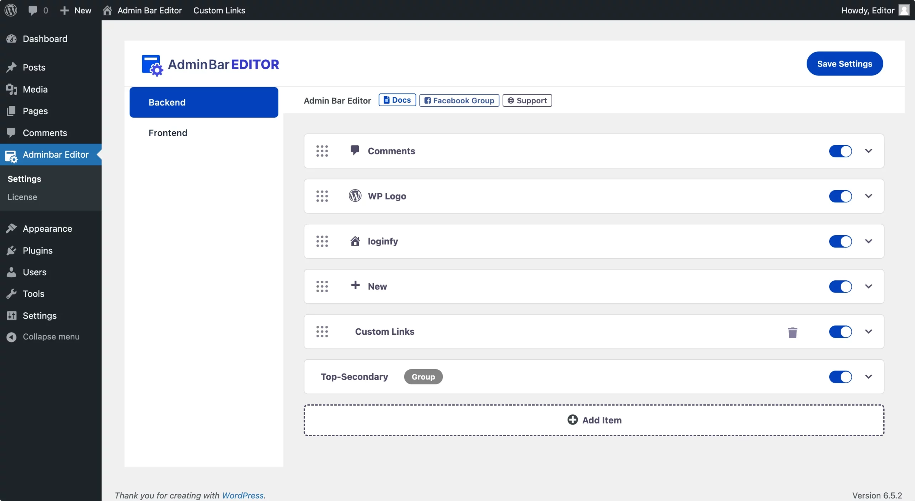
Task: Click the Collapse menu arrow icon
Action: pos(11,337)
